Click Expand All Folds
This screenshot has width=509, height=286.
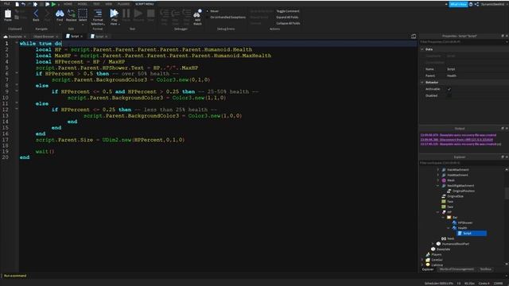pos(287,17)
